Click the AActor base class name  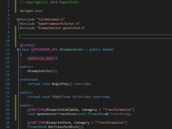[108, 50]
